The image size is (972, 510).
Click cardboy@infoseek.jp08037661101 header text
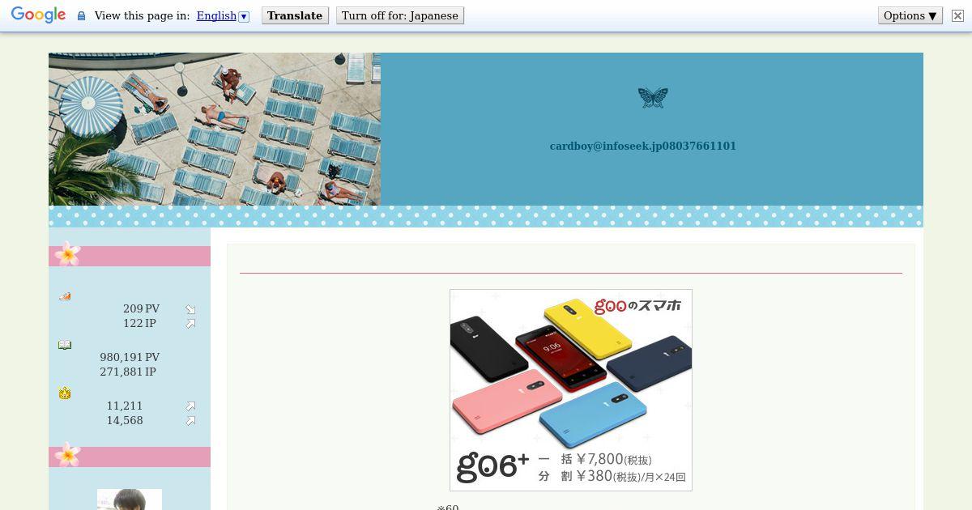click(643, 147)
